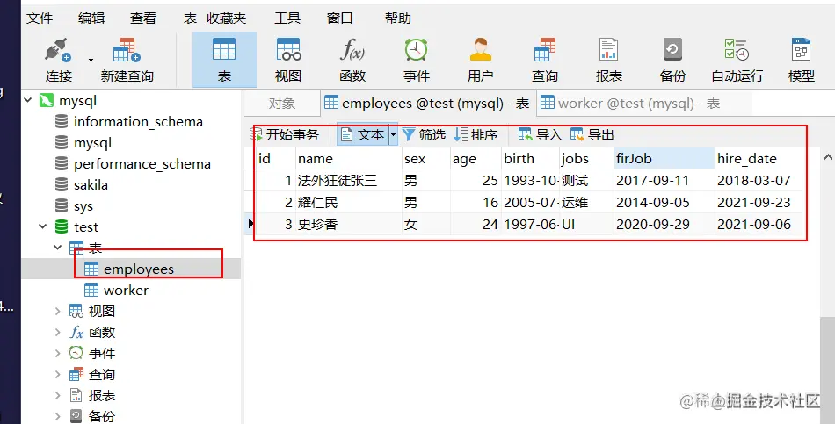Collapse the test database node
Image resolution: width=835 pixels, height=424 pixels.
[x=42, y=226]
